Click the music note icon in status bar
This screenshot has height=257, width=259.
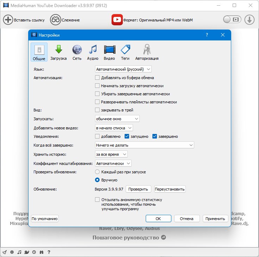coord(19,252)
